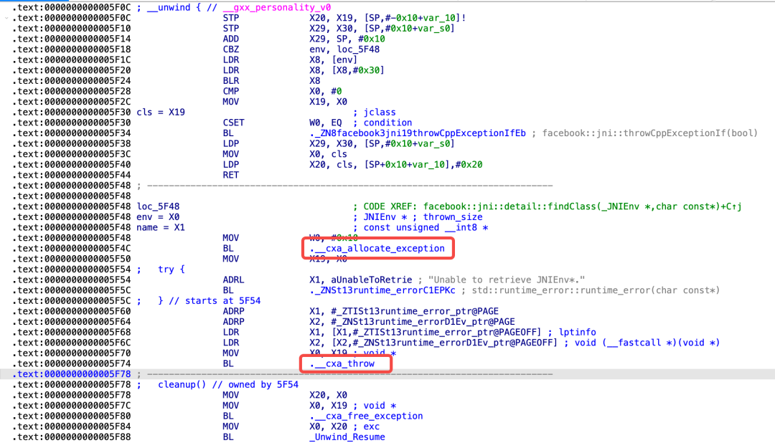Click the "name = X1" register alias

[161, 228]
